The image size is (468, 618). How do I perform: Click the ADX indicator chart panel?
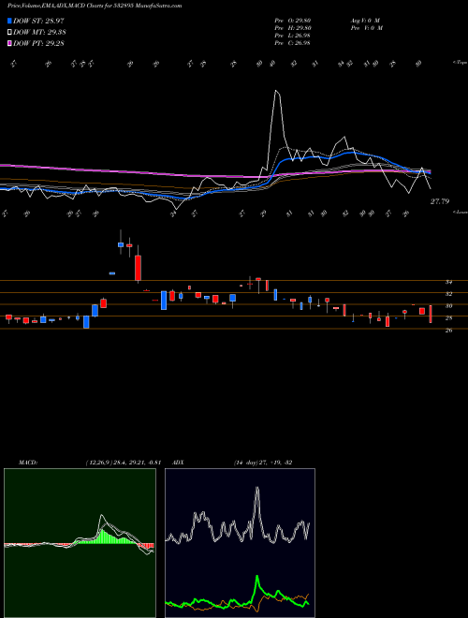click(240, 543)
